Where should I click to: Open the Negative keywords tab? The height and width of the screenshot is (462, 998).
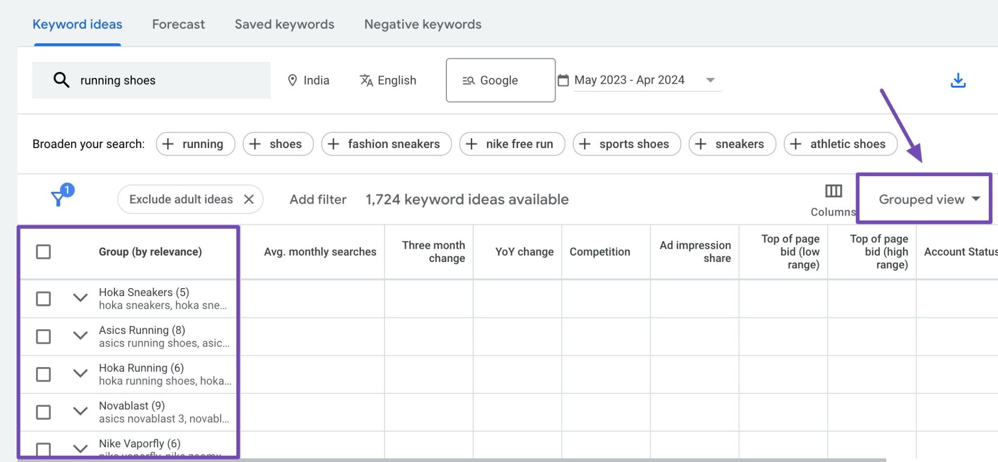point(423,24)
